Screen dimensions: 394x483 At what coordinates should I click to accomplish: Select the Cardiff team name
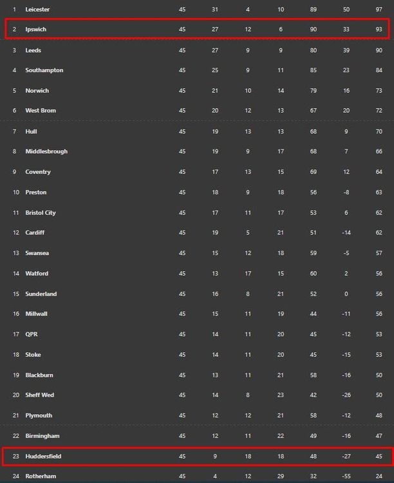[x=35, y=232]
